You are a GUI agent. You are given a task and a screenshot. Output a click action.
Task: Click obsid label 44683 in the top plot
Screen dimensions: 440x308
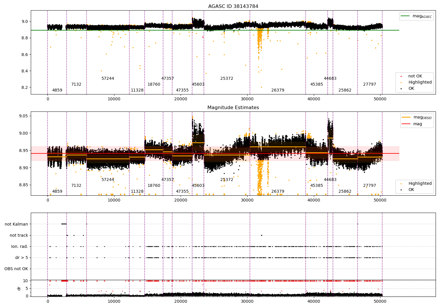click(330, 79)
